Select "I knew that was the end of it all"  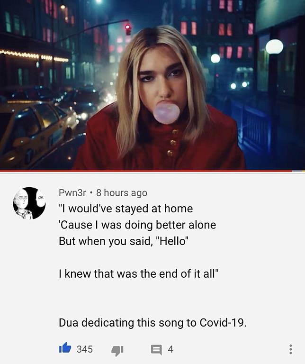[139, 273]
